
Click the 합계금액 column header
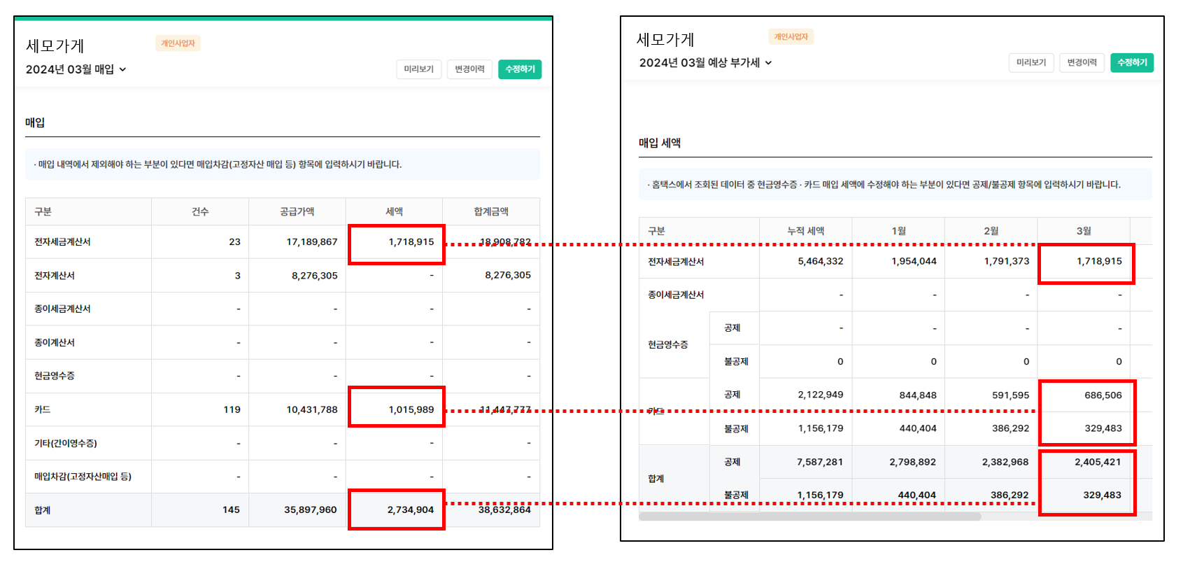(x=490, y=211)
